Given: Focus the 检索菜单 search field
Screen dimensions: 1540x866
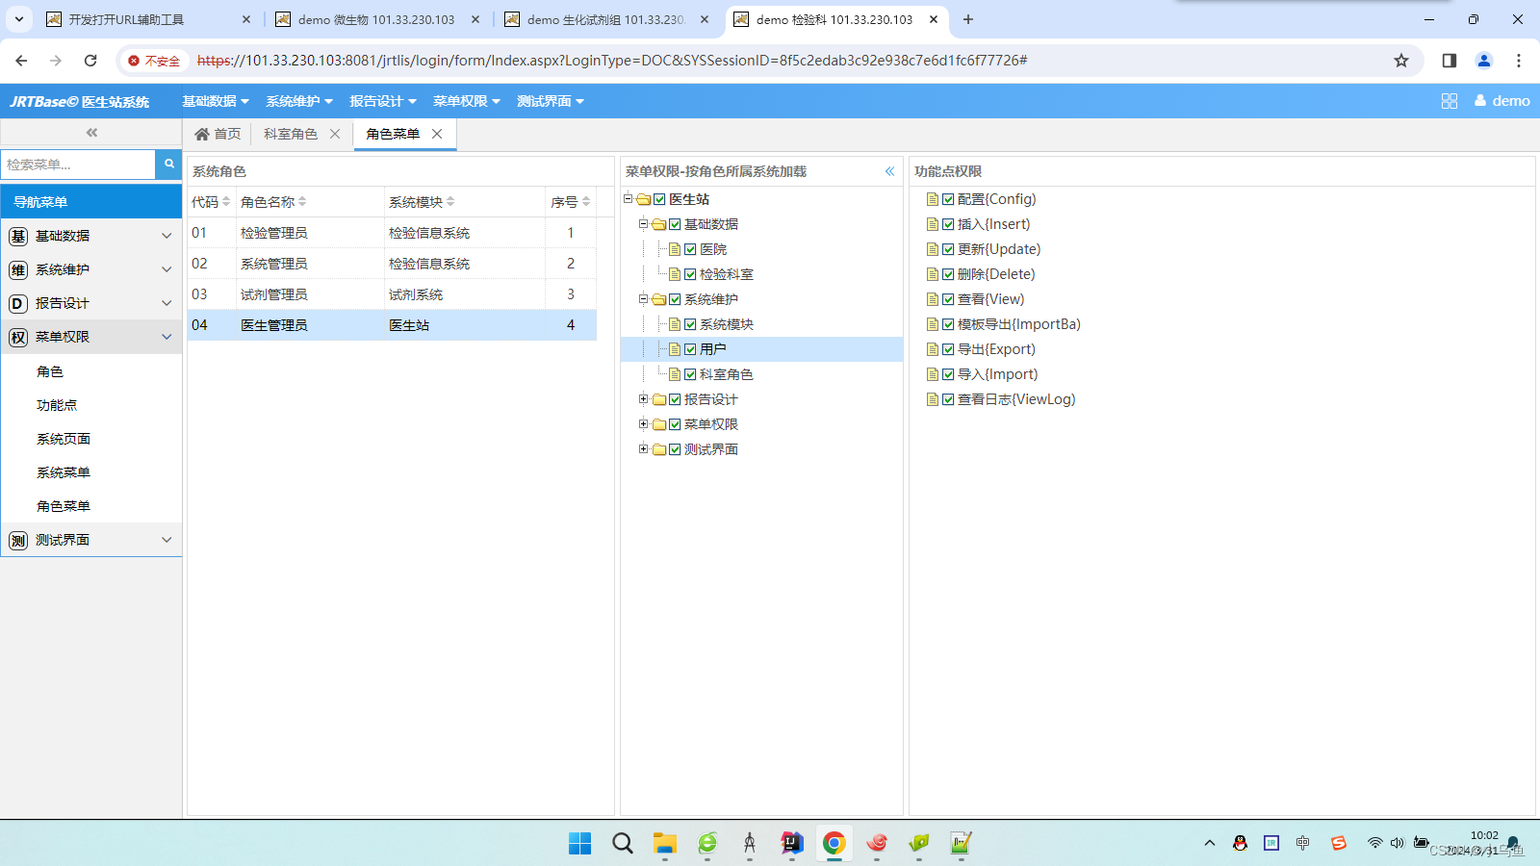Looking at the screenshot, I should pos(78,165).
